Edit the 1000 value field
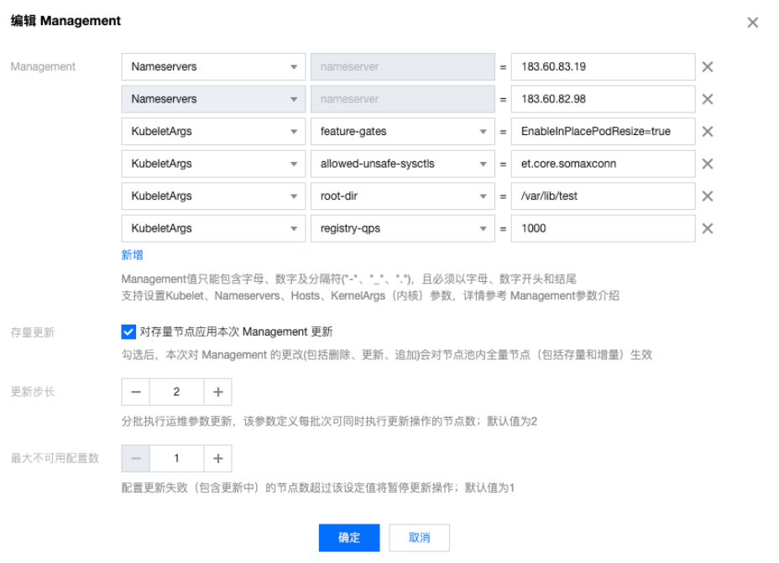 click(x=603, y=228)
